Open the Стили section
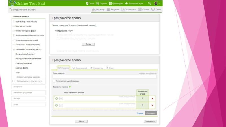This screenshot has height=127, width=226. pos(156,10)
